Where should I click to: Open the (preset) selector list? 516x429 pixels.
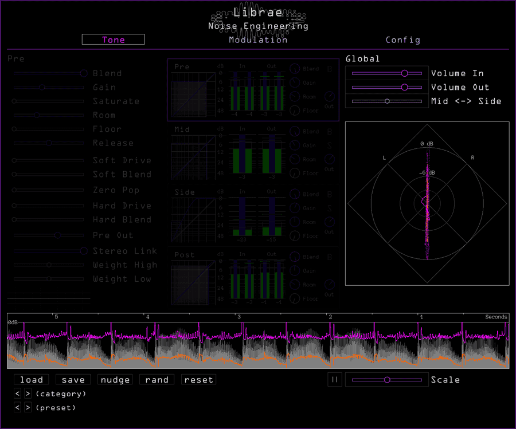click(x=56, y=408)
